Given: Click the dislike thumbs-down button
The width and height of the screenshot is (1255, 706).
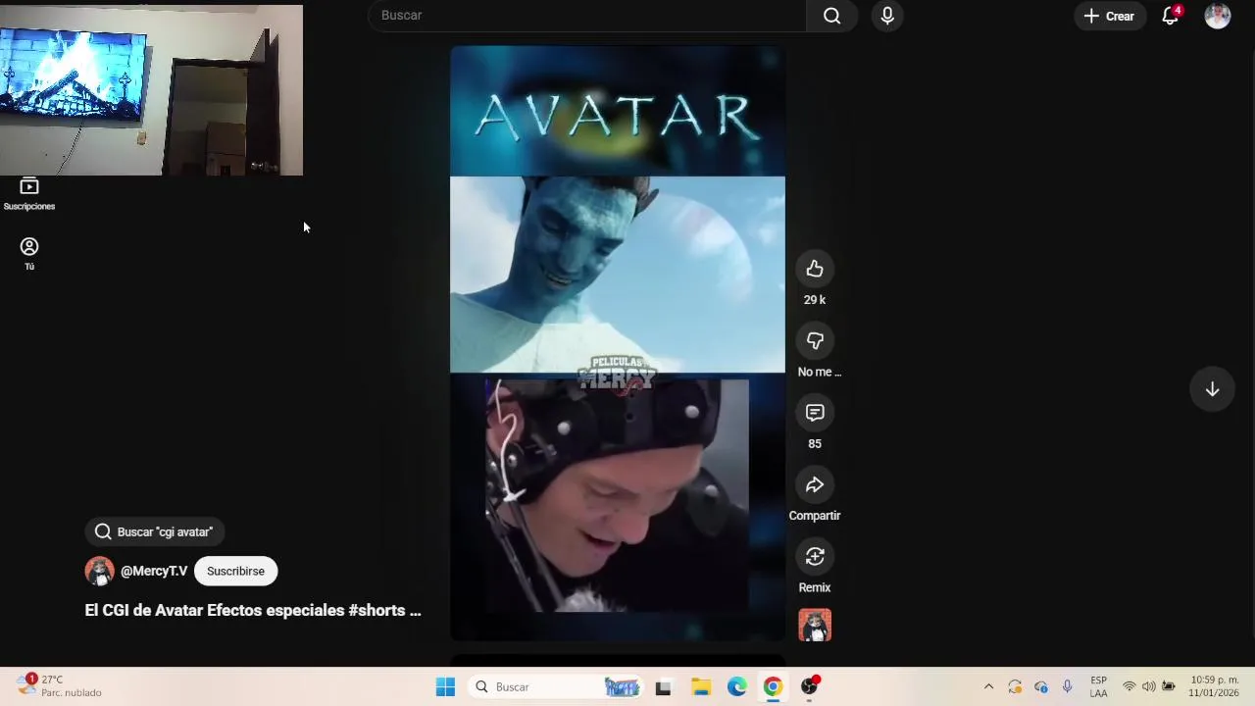Looking at the screenshot, I should point(815,340).
